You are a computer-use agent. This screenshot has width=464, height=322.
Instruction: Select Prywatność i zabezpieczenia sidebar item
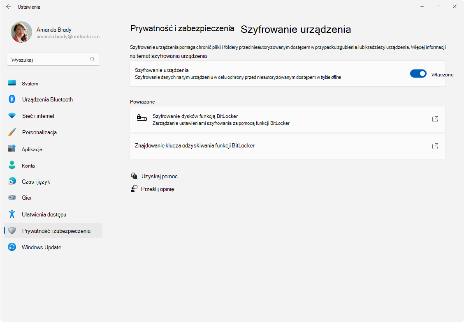click(56, 231)
